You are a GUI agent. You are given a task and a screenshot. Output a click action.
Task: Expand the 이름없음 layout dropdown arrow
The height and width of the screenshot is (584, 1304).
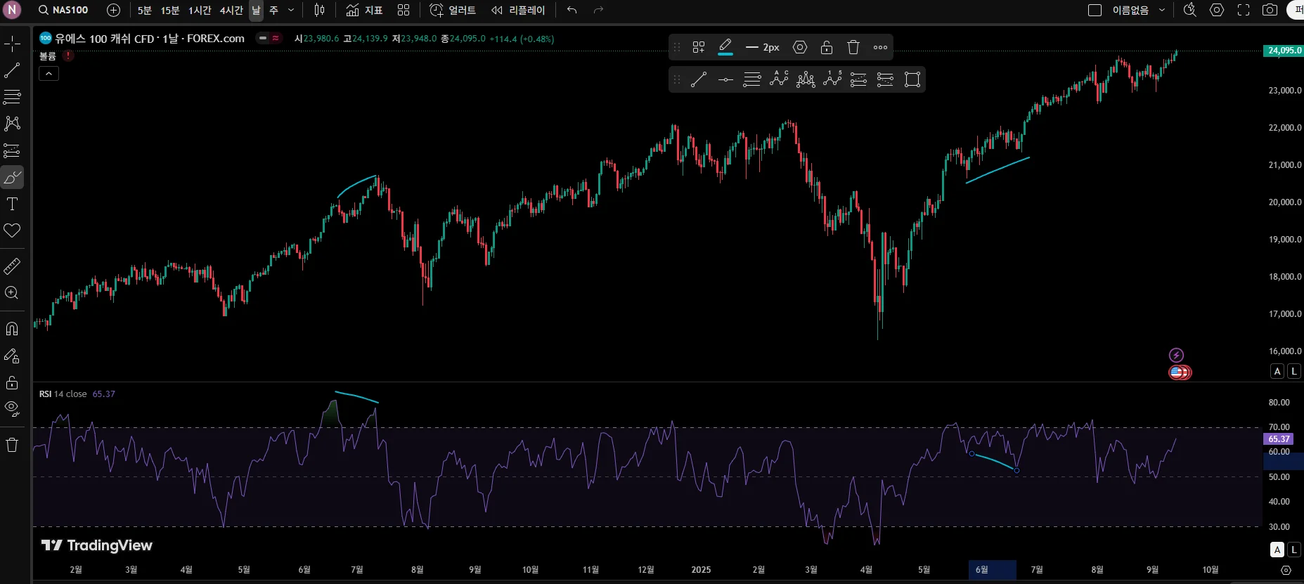point(1162,10)
